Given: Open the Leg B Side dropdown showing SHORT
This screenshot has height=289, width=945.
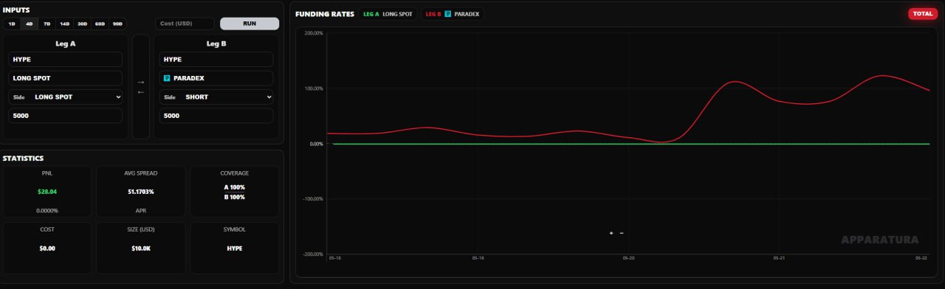Looking at the screenshot, I should click(x=216, y=97).
